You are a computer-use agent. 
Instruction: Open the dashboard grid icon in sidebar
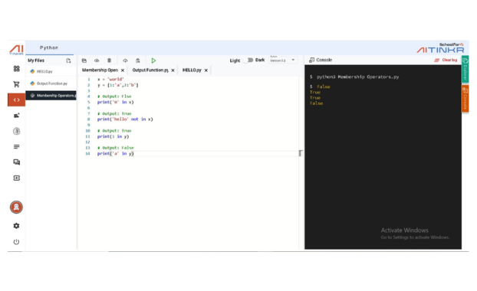tap(16, 69)
